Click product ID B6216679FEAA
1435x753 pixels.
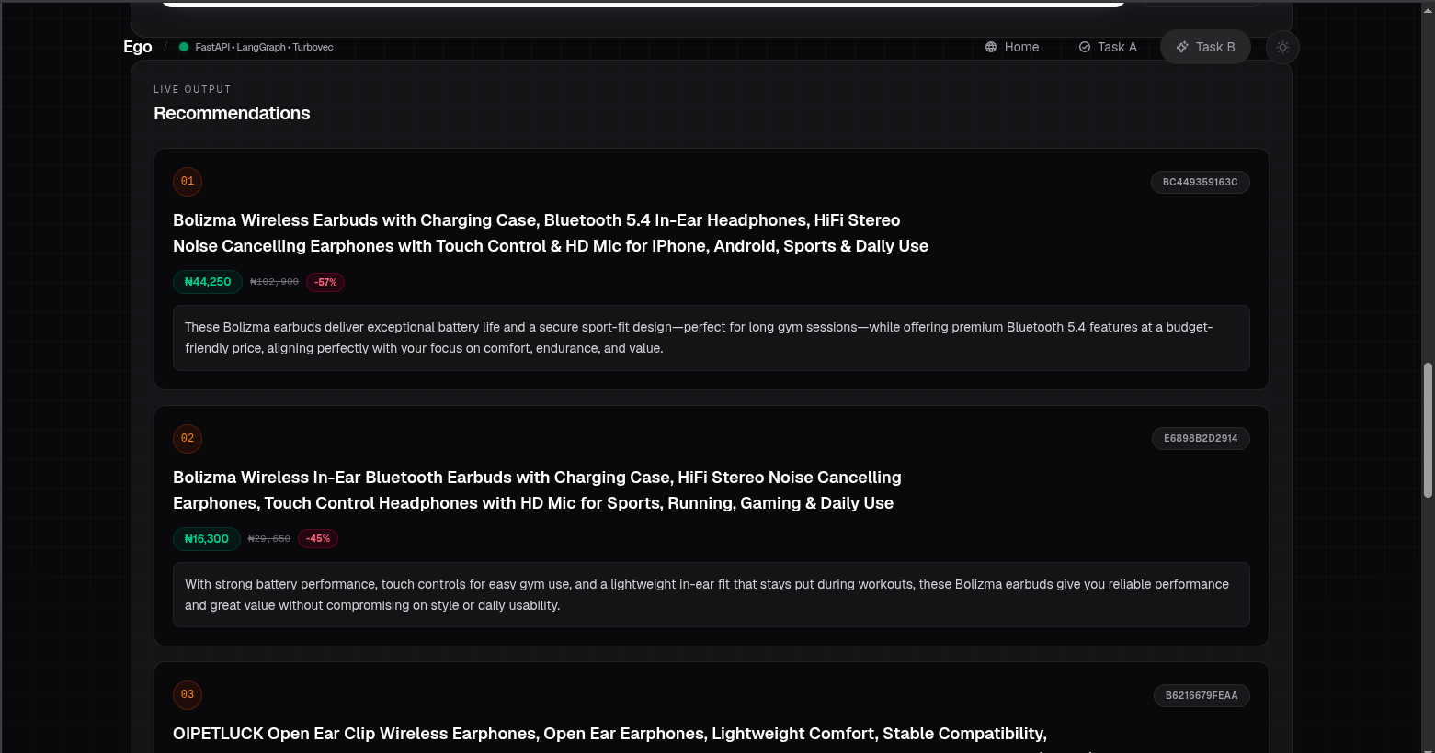point(1202,695)
